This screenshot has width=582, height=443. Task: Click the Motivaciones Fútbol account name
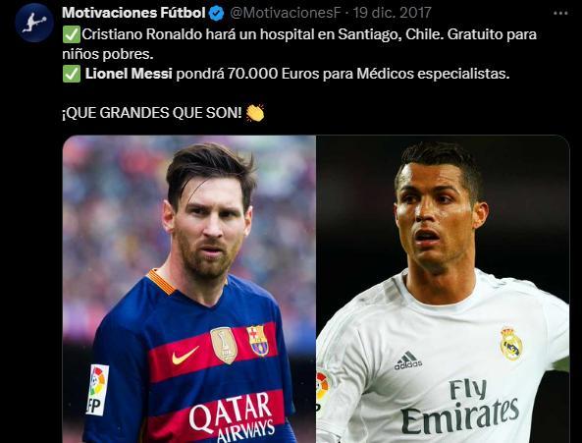click(x=133, y=13)
